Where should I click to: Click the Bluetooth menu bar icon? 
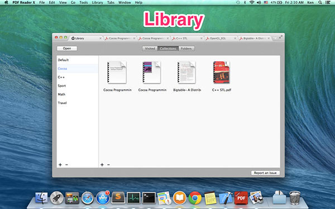pos(245,3)
